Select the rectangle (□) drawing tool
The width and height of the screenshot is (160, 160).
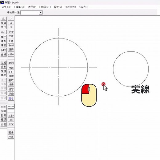[x=11, y=23]
